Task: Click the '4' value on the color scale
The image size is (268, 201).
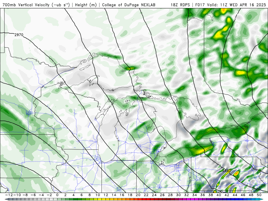Action: coord(73,195)
